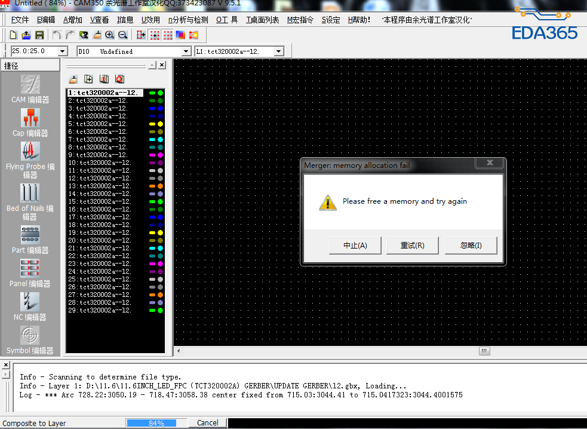The height and width of the screenshot is (429, 587).
Task: Open the Part editor shortcut
Action: tap(30, 240)
